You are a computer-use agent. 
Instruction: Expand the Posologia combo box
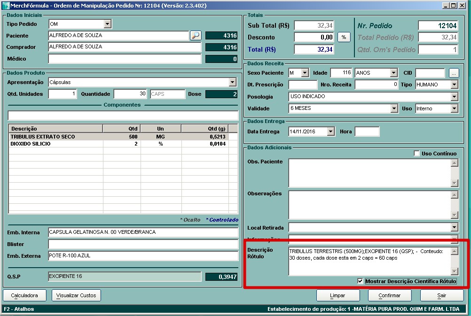(454, 97)
